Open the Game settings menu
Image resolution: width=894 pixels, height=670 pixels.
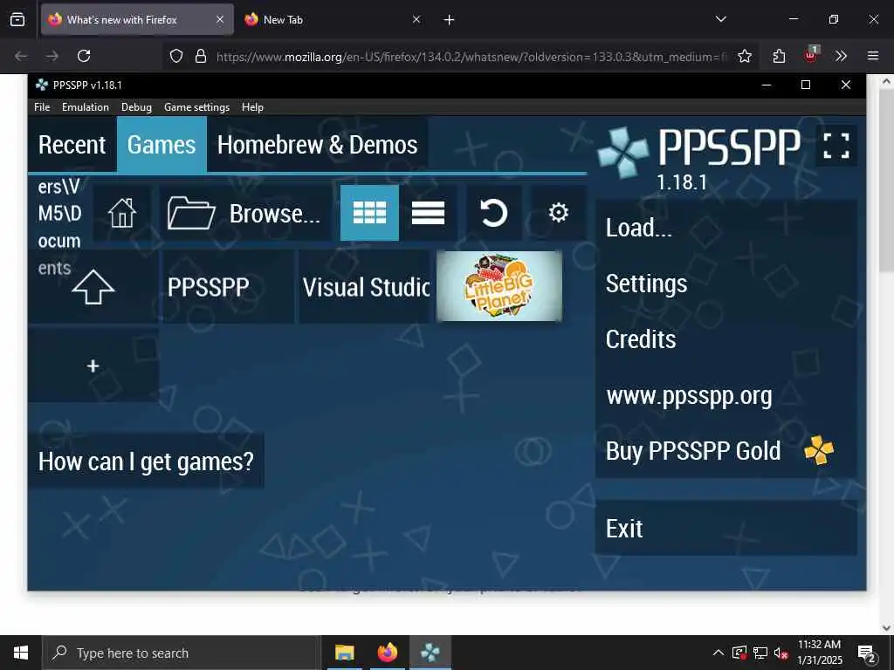(196, 107)
